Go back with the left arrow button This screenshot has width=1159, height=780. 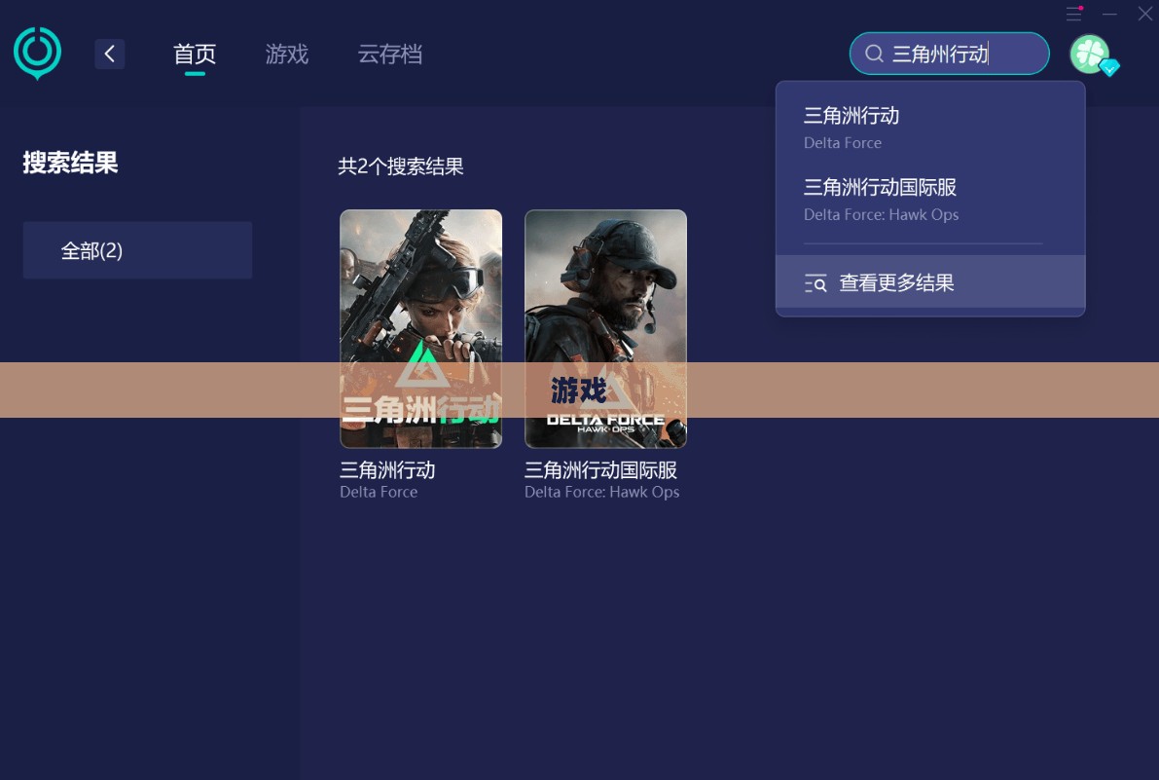pyautogui.click(x=109, y=54)
